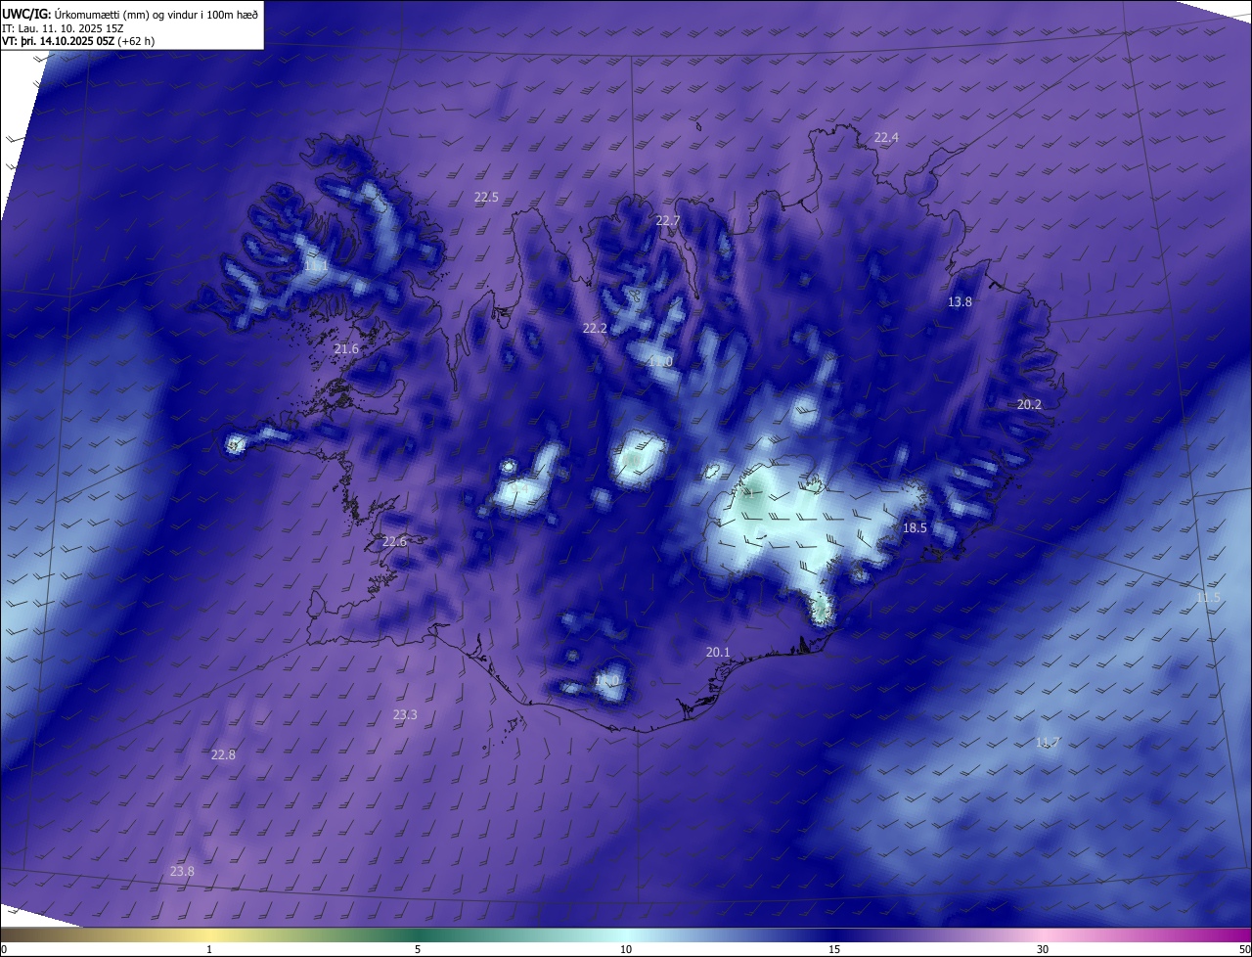The image size is (1252, 957).
Task: Click the 18.5 value label
Action: point(915,528)
